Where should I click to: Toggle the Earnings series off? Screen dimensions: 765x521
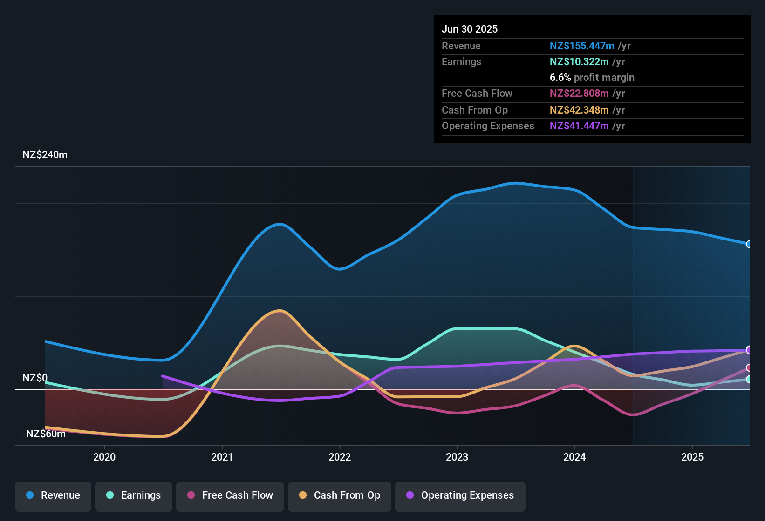tap(134, 495)
